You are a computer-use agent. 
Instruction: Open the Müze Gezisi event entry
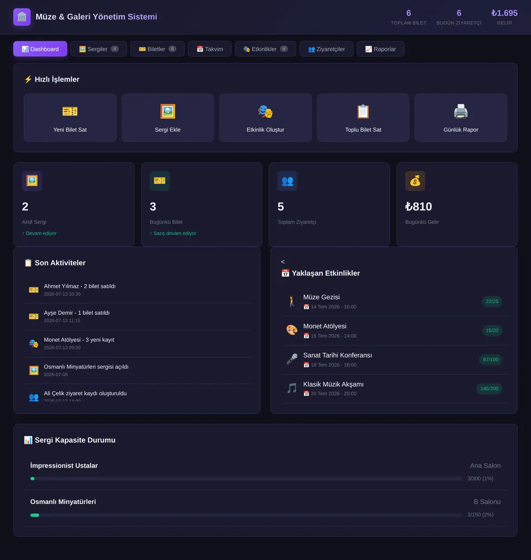(x=394, y=301)
